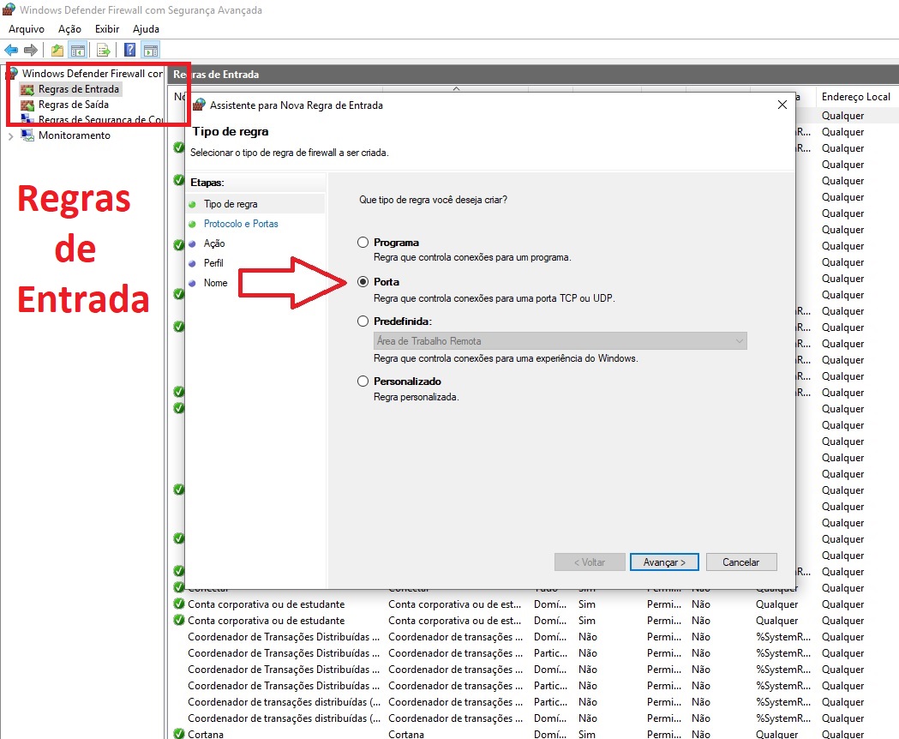The width and height of the screenshot is (899, 739).
Task: Click the Up One Level folder icon
Action: pos(57,50)
